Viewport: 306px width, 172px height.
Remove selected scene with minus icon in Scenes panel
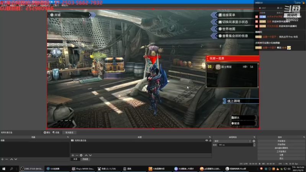pyautogui.click(x=7, y=159)
